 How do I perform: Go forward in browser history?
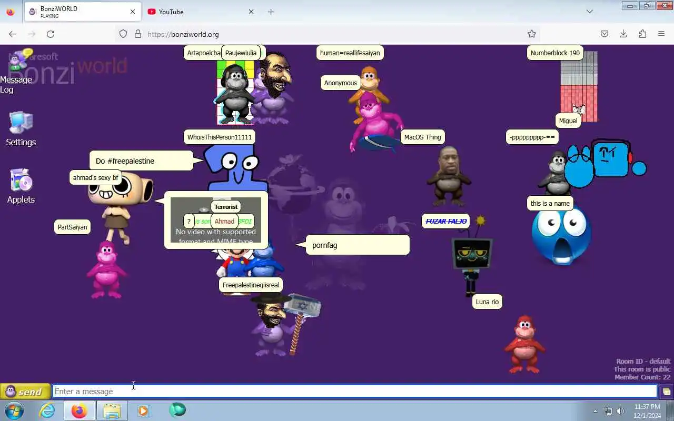[x=32, y=34]
